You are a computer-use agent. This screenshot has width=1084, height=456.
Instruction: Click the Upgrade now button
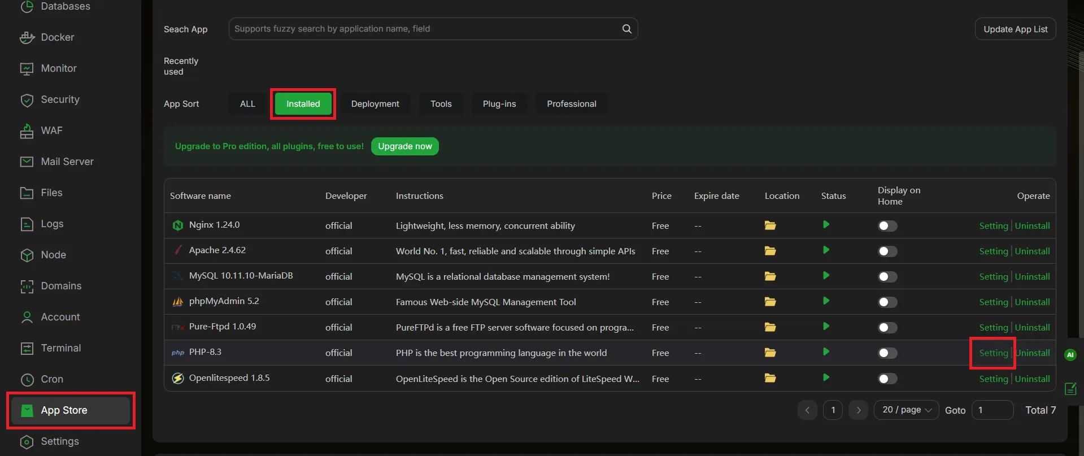pyautogui.click(x=404, y=146)
